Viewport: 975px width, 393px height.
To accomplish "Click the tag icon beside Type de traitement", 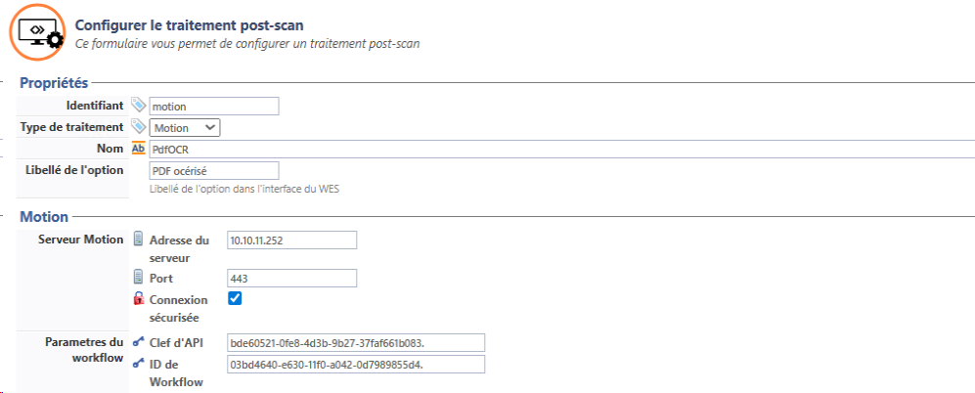I will pyautogui.click(x=138, y=127).
